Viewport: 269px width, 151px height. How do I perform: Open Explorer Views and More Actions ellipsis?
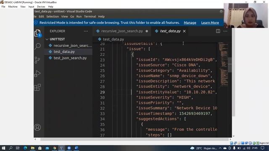tap(86, 31)
